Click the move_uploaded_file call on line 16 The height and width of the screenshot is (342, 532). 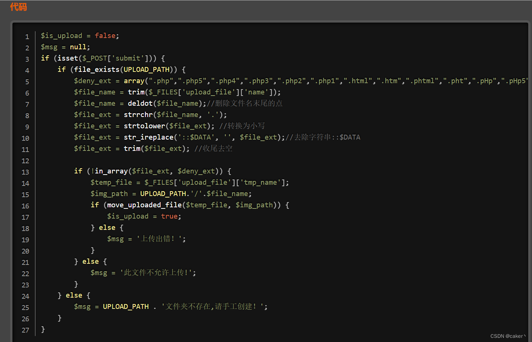coord(144,205)
